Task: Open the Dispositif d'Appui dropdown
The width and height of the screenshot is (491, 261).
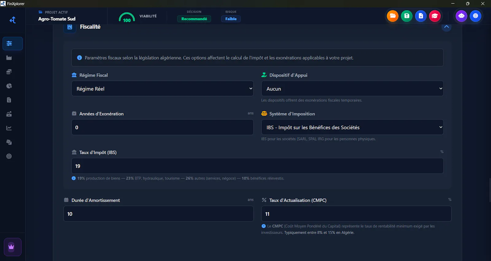Action: 352,88
